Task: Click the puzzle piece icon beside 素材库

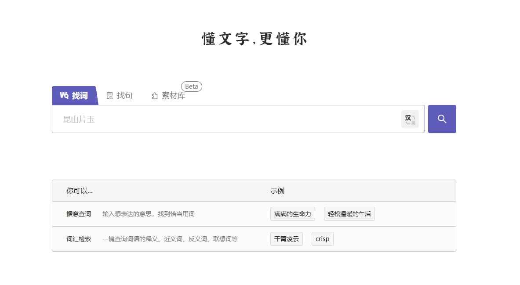Action: pyautogui.click(x=154, y=96)
